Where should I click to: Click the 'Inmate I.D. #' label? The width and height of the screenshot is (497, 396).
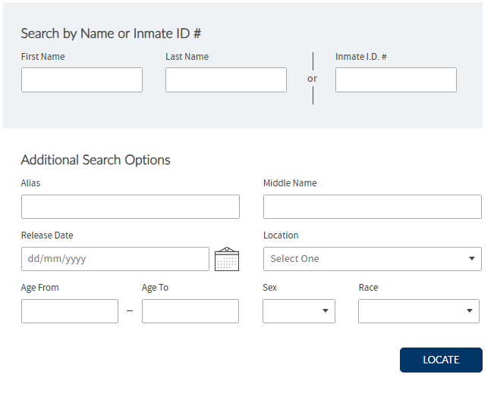(361, 57)
